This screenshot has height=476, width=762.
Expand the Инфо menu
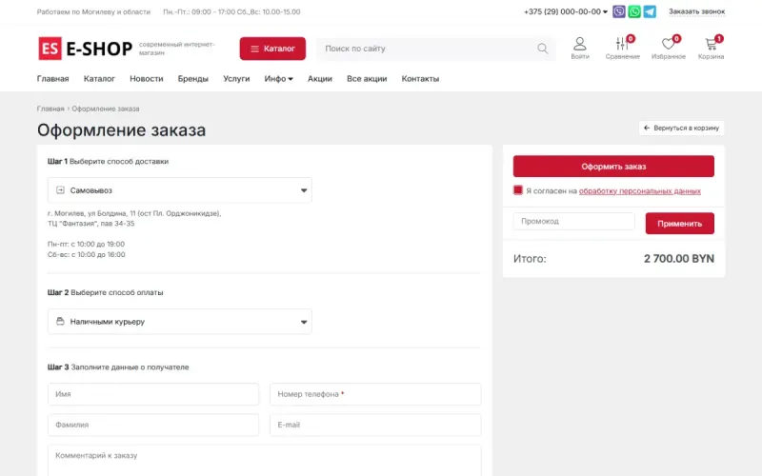(278, 79)
